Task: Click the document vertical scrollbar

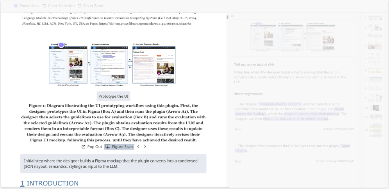Action: click(x=227, y=17)
